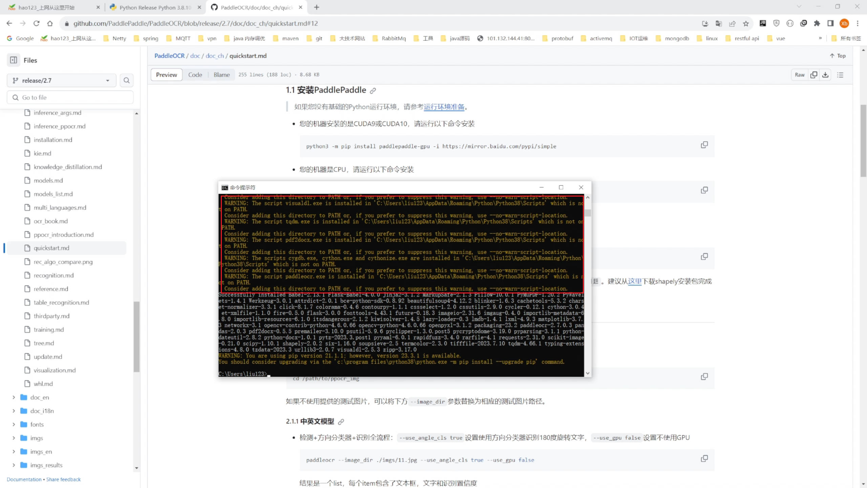Bookmark this page with star icon
The height and width of the screenshot is (488, 867).
(x=746, y=23)
